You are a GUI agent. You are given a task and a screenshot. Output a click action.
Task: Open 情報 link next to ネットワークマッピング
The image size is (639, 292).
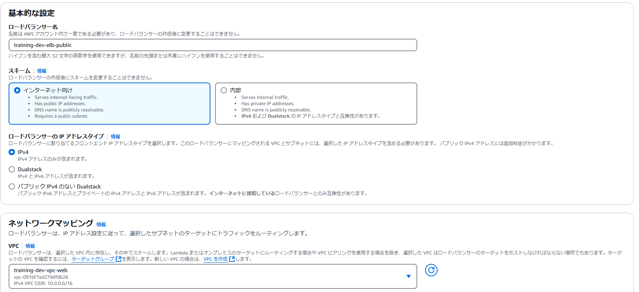[101, 225]
